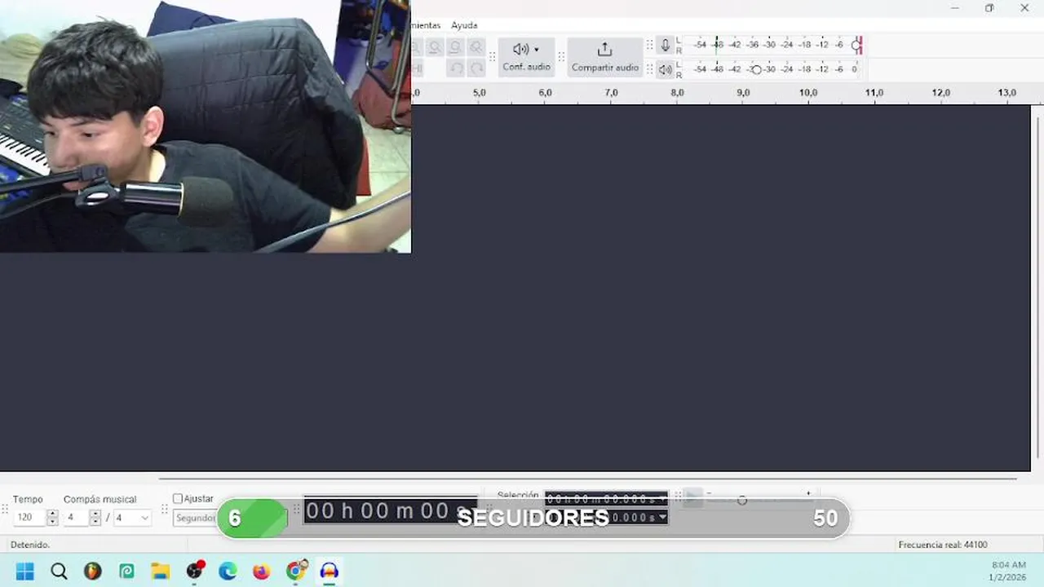Screen dimensions: 1044x587
Task: Restore down the Audacity window
Action: [x=989, y=8]
